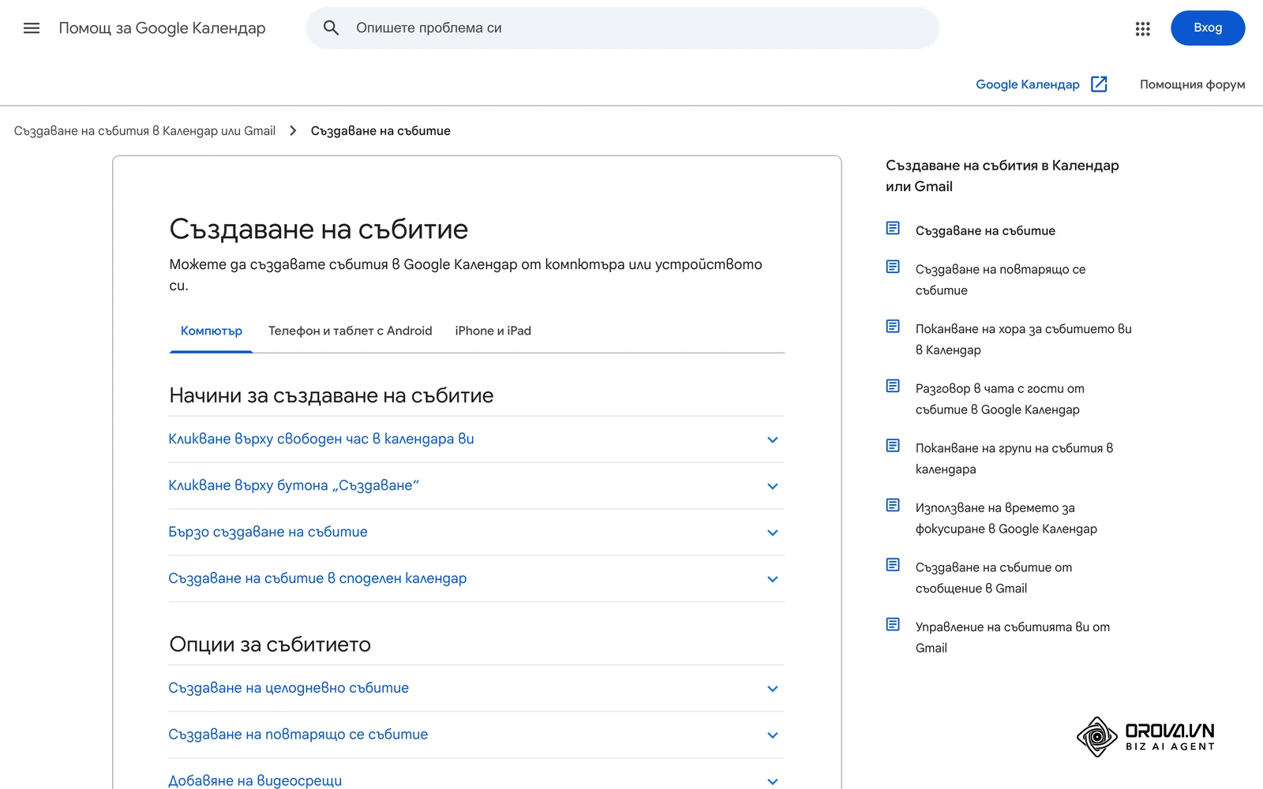1263x789 pixels.
Task: Click the external link icon beside Google Календар
Action: (1099, 84)
